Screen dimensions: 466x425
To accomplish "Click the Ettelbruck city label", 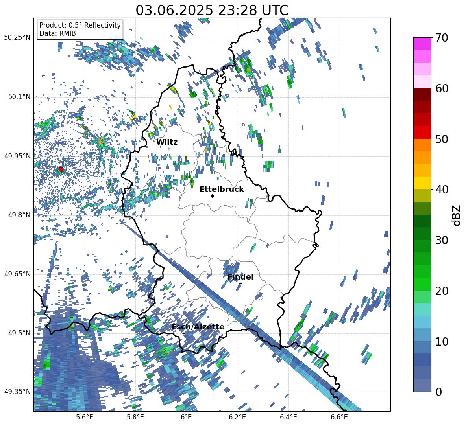I will click(222, 190).
